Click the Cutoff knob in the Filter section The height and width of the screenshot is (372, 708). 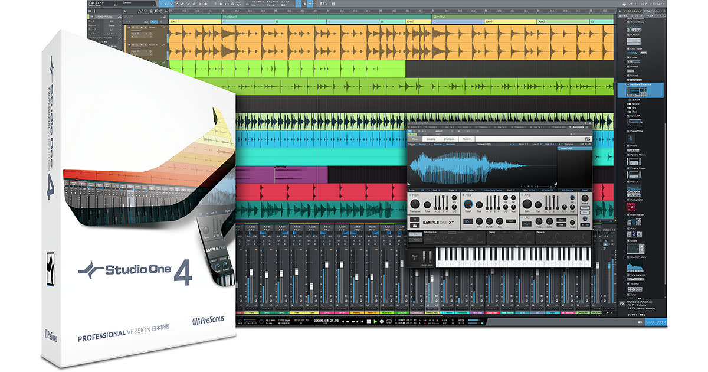click(468, 204)
